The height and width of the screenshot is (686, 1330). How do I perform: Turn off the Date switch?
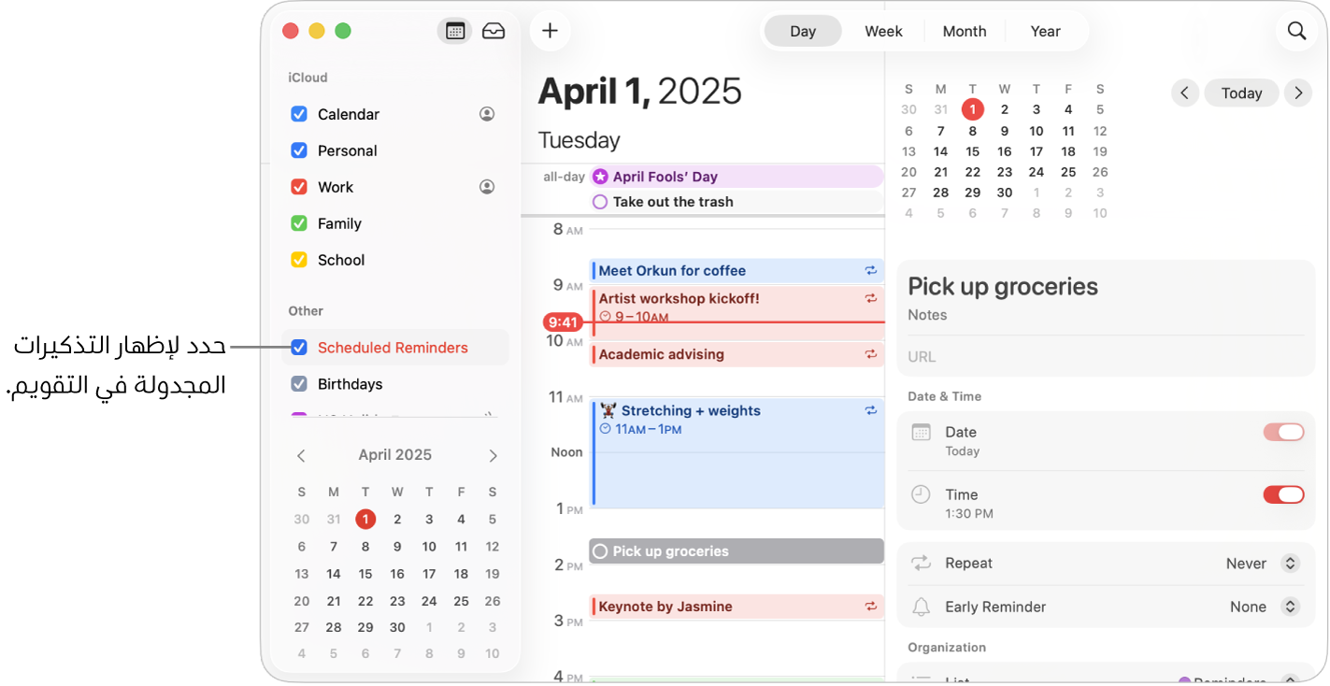[1283, 432]
